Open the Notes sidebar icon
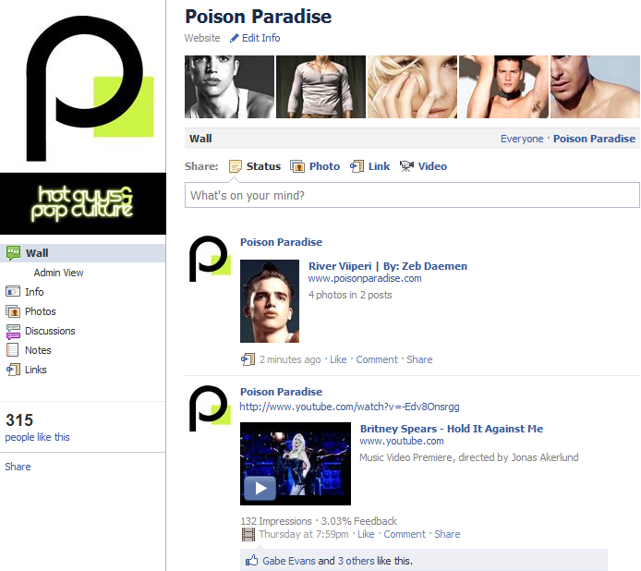641x571 pixels. [13, 350]
